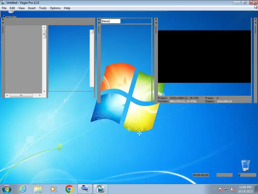Click the Vegas Pro icon in the title bar
Viewport: 258px width, 194px height.
point(3,3)
